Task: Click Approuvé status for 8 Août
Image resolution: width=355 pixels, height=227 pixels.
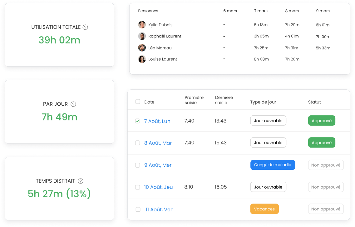Action: [x=322, y=143]
